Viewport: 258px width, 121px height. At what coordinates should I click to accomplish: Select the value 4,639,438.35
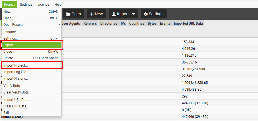192,90
